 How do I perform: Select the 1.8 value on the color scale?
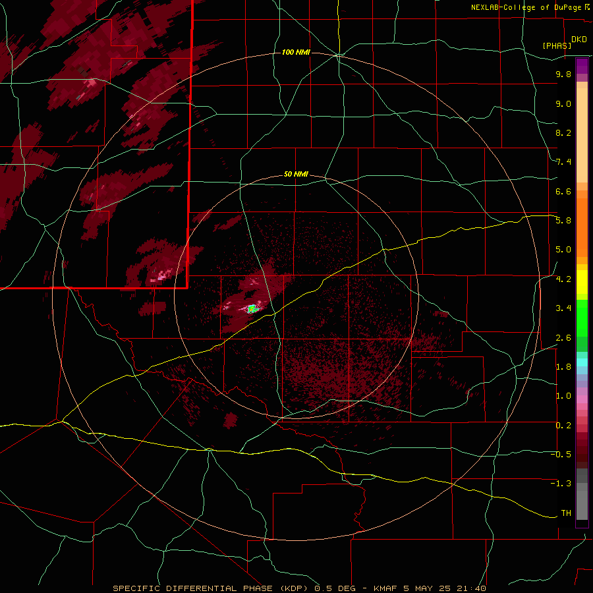point(563,367)
